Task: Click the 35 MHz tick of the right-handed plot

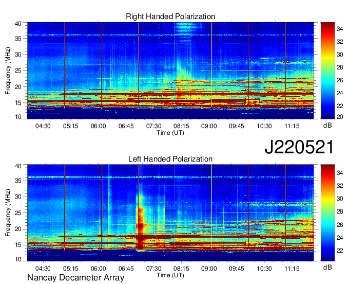Action: coord(18,39)
